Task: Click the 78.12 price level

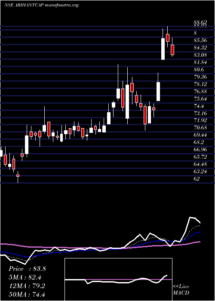Action: tap(200, 84)
